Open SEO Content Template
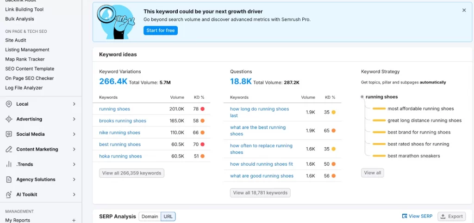The height and width of the screenshot is (223, 474). pyautogui.click(x=30, y=69)
